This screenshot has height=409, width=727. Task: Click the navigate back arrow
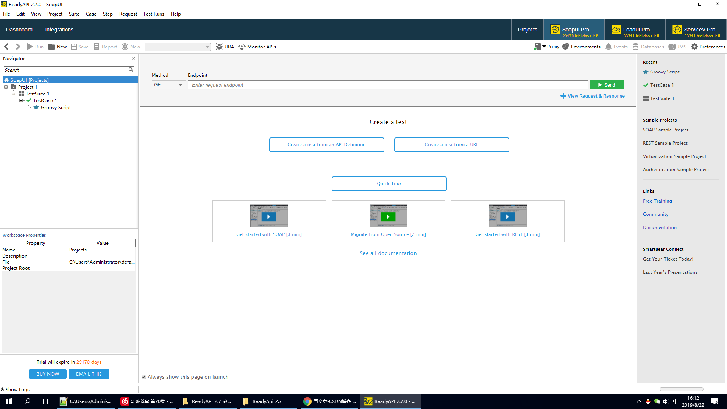[x=6, y=47]
